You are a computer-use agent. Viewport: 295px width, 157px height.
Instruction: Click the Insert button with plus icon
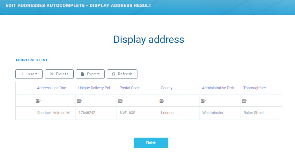pos(29,74)
